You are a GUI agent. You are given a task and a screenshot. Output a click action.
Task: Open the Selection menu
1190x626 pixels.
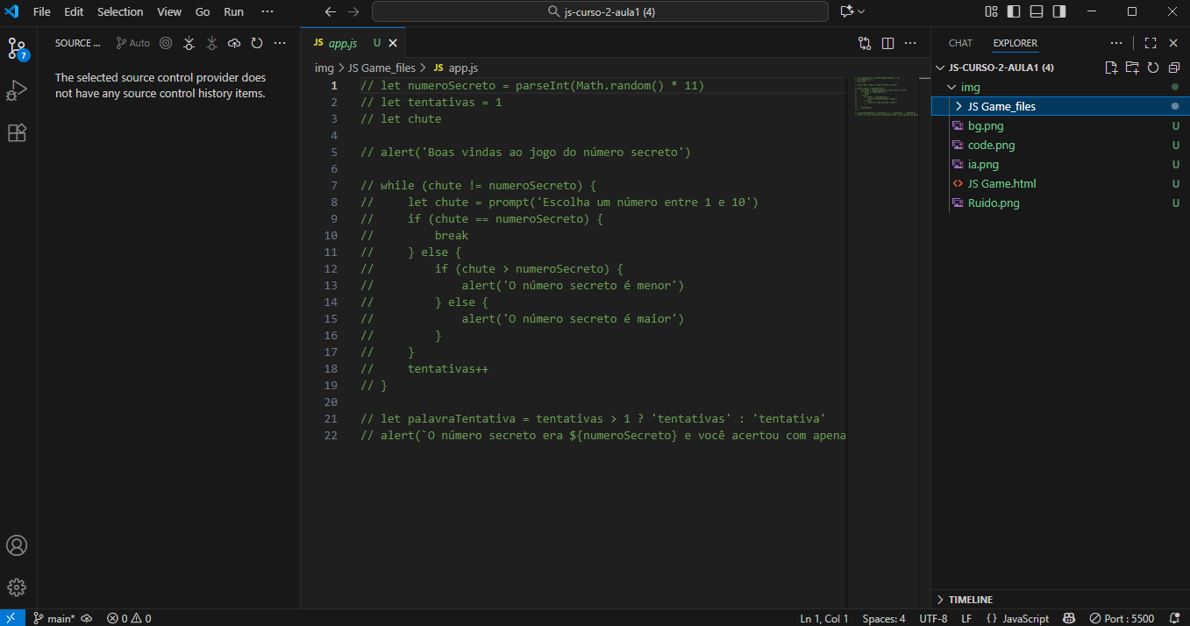pos(120,11)
